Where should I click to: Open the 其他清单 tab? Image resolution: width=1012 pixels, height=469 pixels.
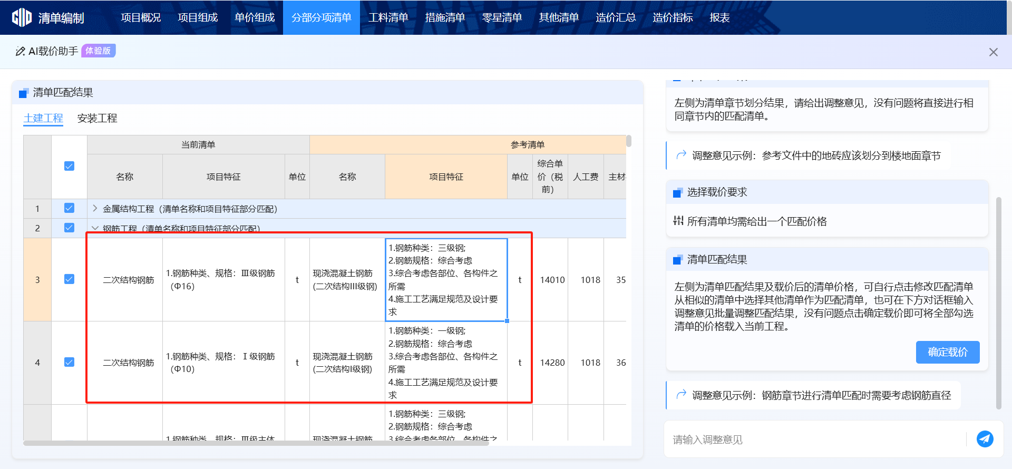click(559, 17)
